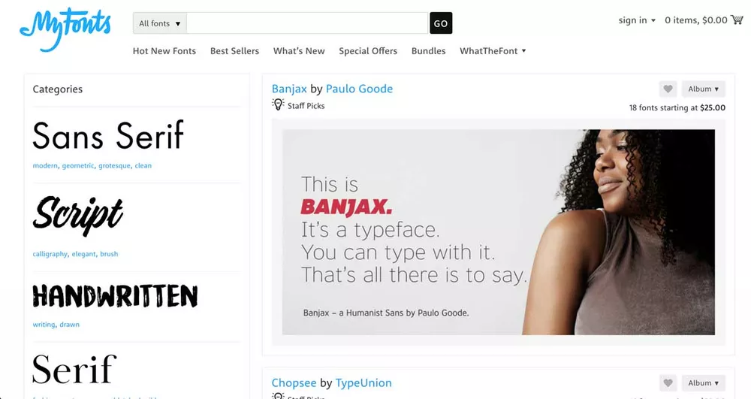The height and width of the screenshot is (399, 751).
Task: Open the All fonts dropdown
Action: click(x=159, y=23)
